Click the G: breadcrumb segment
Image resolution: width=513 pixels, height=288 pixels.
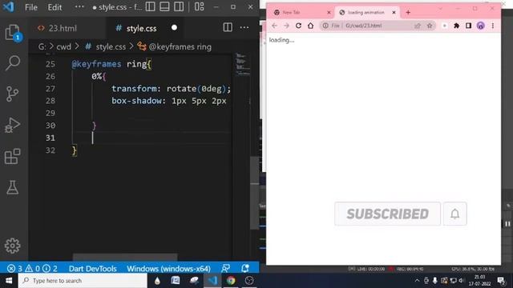click(x=42, y=46)
